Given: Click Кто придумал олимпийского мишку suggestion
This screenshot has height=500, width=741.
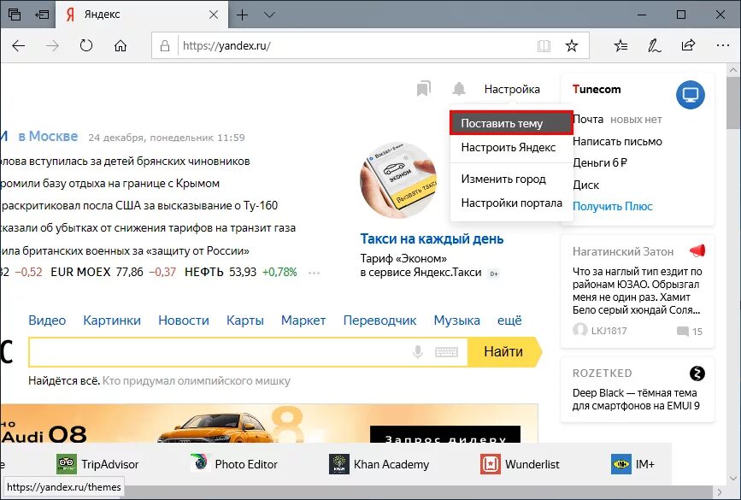Looking at the screenshot, I should click(x=197, y=381).
